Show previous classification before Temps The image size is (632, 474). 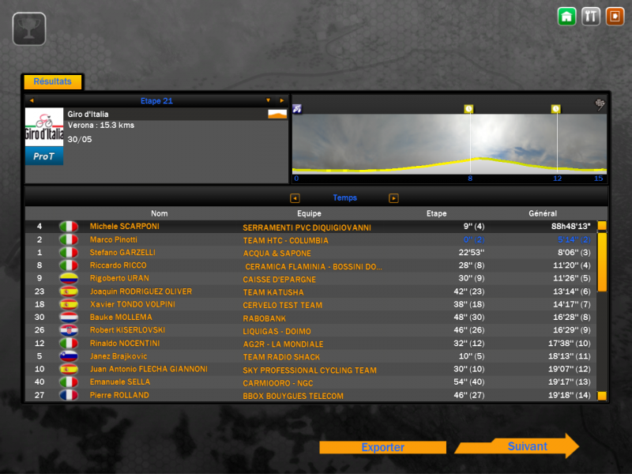[295, 198]
